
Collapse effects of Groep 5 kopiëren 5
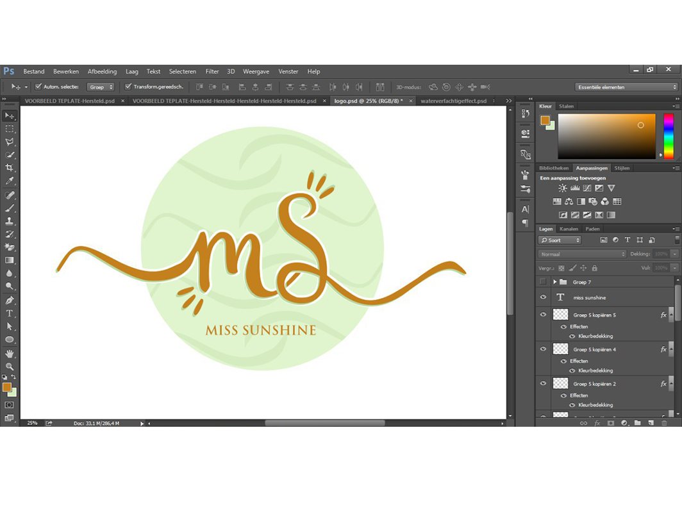(x=671, y=315)
